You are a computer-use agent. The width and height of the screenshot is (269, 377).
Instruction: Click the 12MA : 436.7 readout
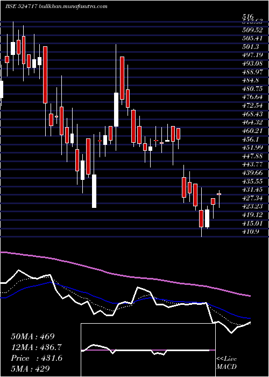tap(37, 347)
